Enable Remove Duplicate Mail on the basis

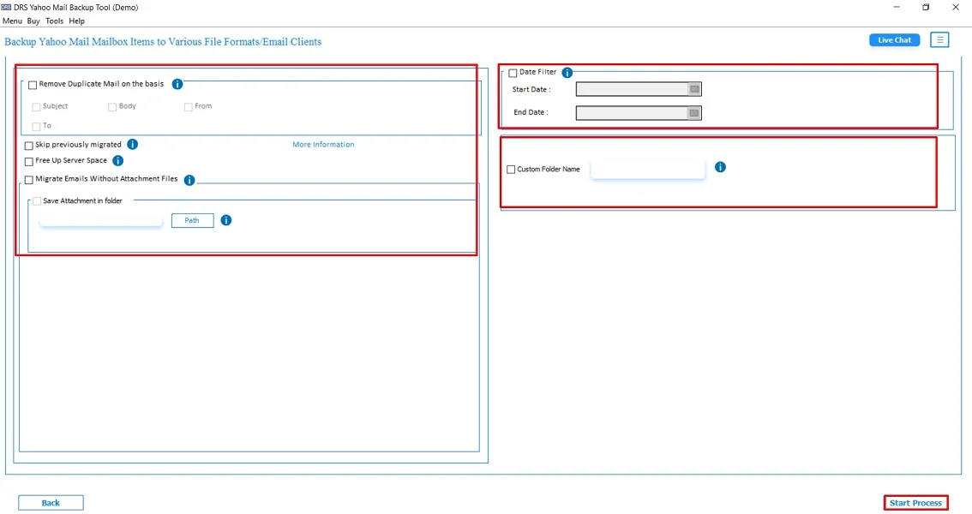coord(33,85)
